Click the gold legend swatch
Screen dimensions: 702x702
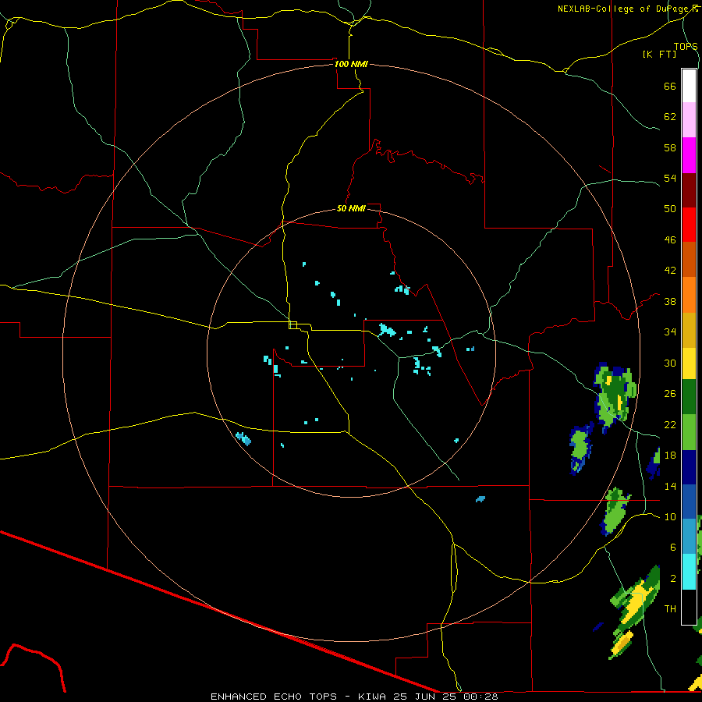pyautogui.click(x=689, y=330)
